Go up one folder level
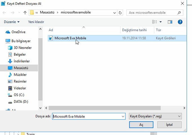 [x=25, y=13]
